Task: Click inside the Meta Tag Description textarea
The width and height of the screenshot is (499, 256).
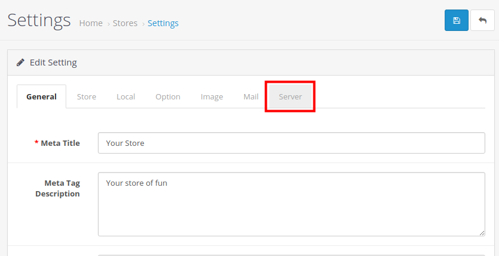Action: click(291, 204)
